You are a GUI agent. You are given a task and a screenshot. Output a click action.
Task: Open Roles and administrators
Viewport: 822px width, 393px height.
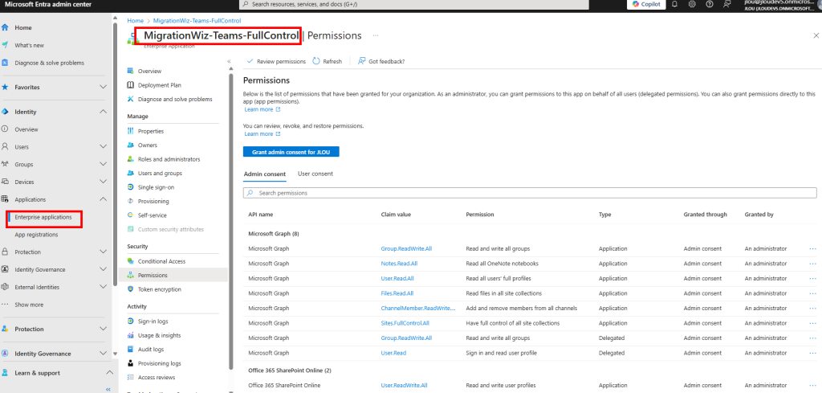pos(169,159)
